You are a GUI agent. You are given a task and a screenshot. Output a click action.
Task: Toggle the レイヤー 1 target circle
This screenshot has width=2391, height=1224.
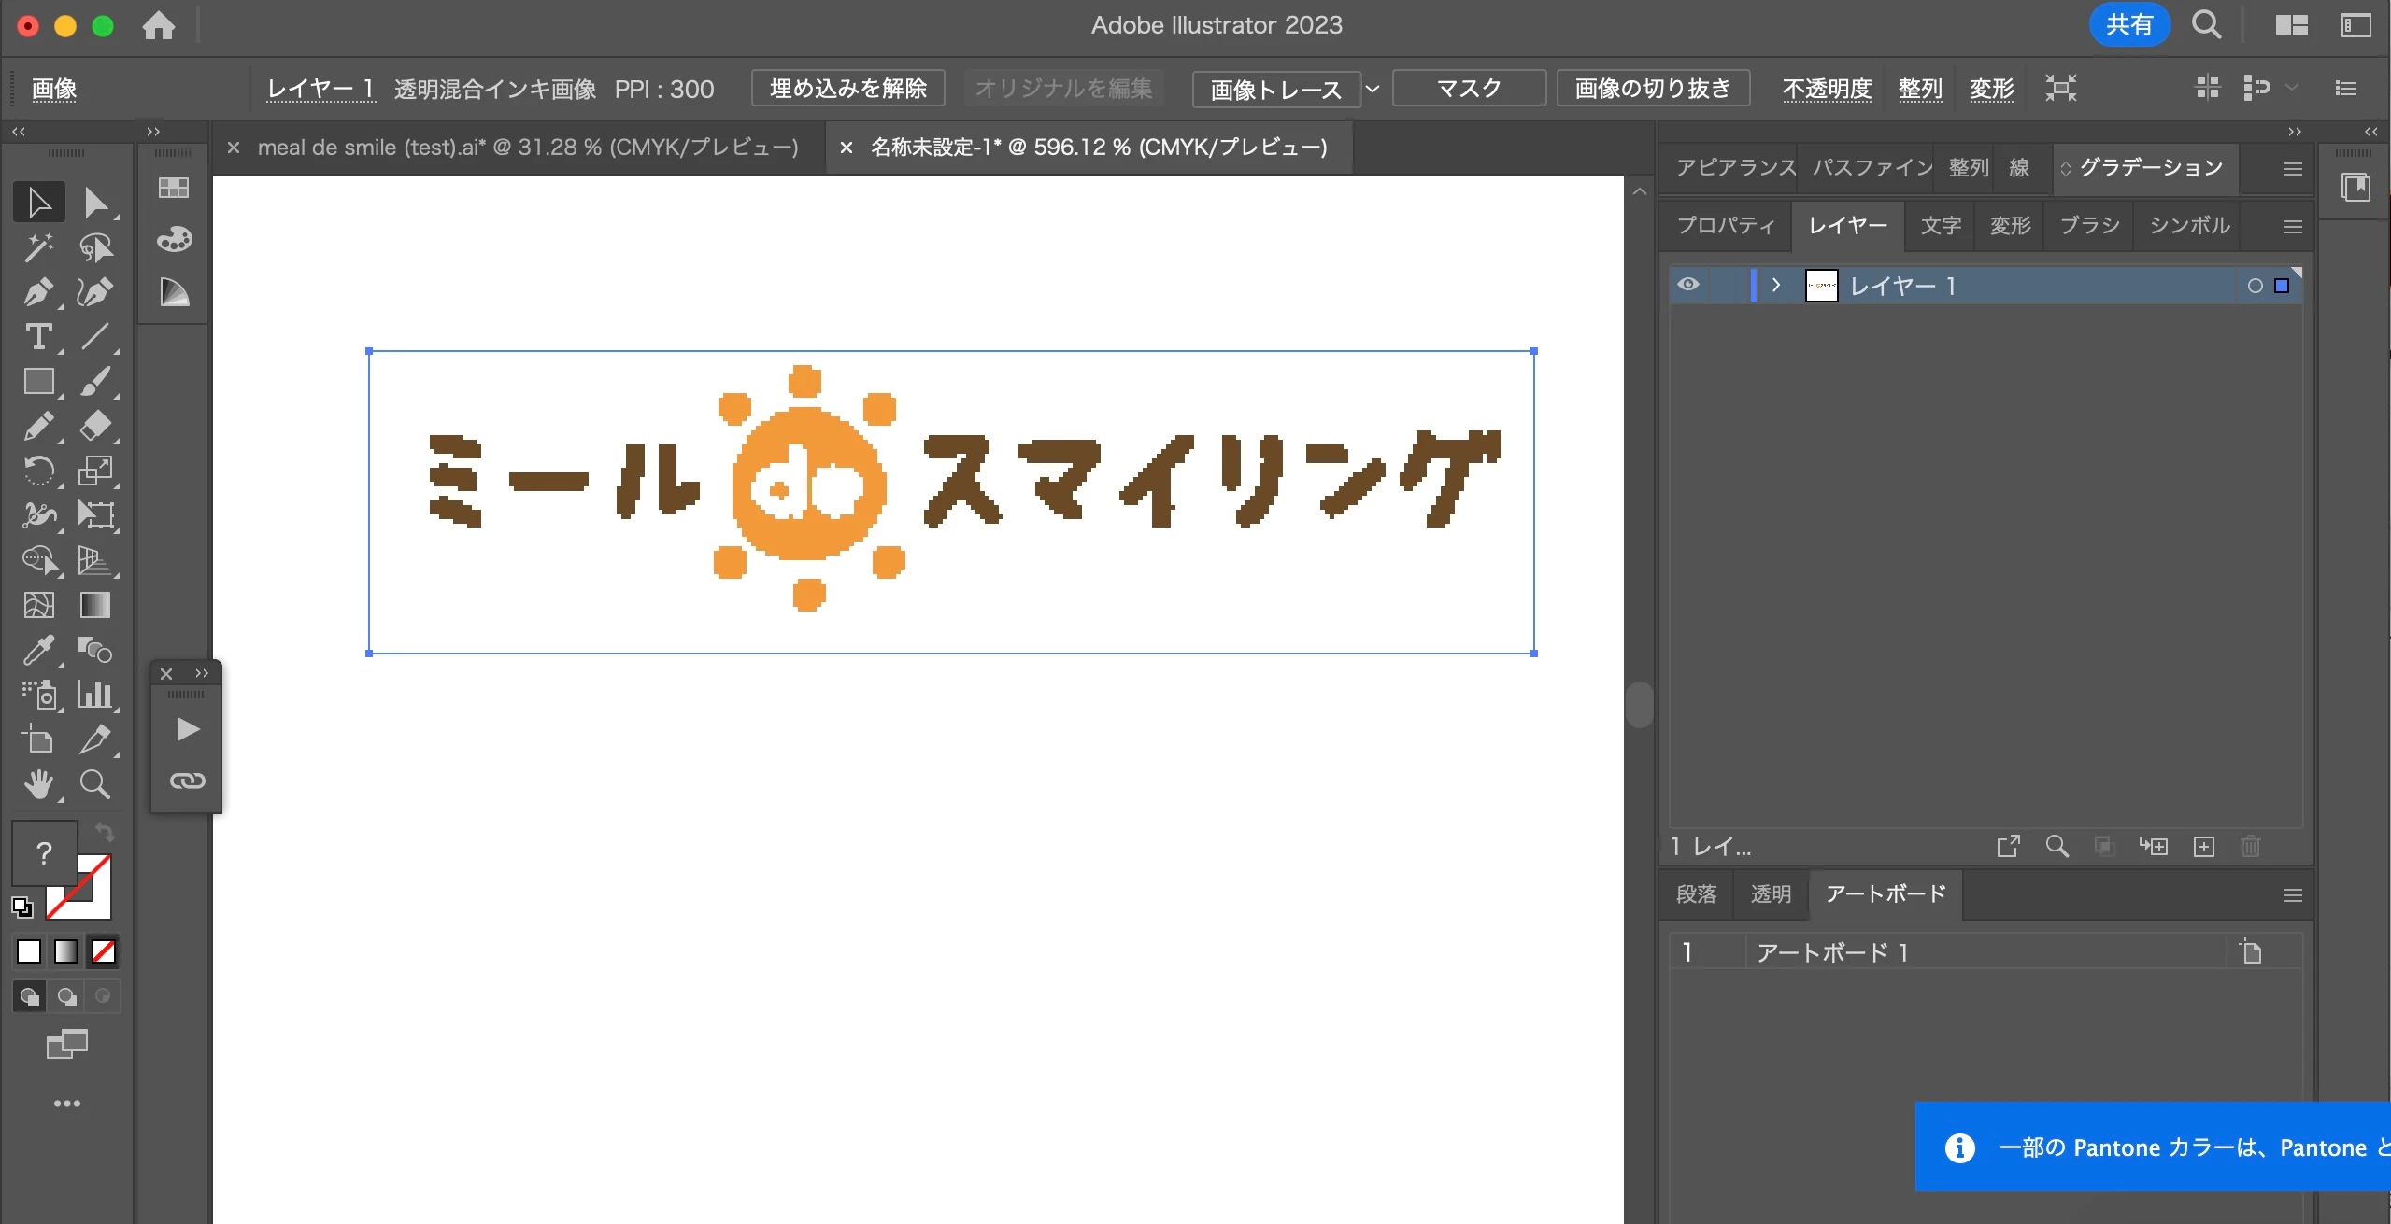click(x=2255, y=286)
